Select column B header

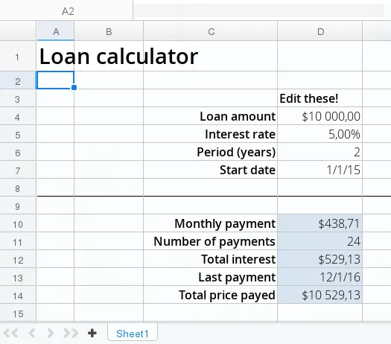pos(109,31)
